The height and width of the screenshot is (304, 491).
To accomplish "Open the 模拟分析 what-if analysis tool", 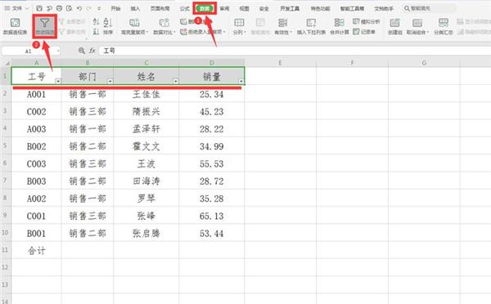I will coord(366,21).
